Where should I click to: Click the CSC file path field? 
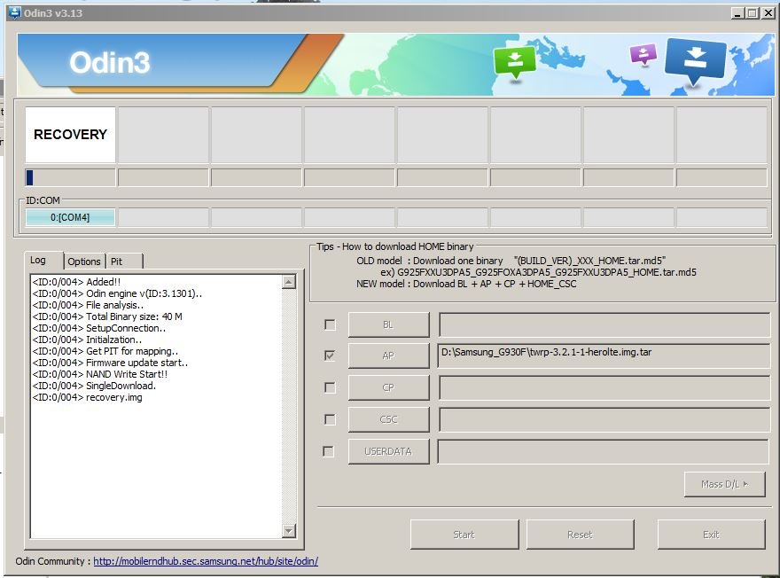[604, 419]
